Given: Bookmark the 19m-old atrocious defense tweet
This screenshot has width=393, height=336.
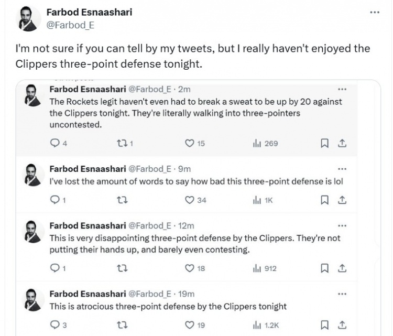Looking at the screenshot, I should point(324,325).
